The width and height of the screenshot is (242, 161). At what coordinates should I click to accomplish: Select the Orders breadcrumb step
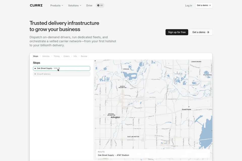coord(67,56)
